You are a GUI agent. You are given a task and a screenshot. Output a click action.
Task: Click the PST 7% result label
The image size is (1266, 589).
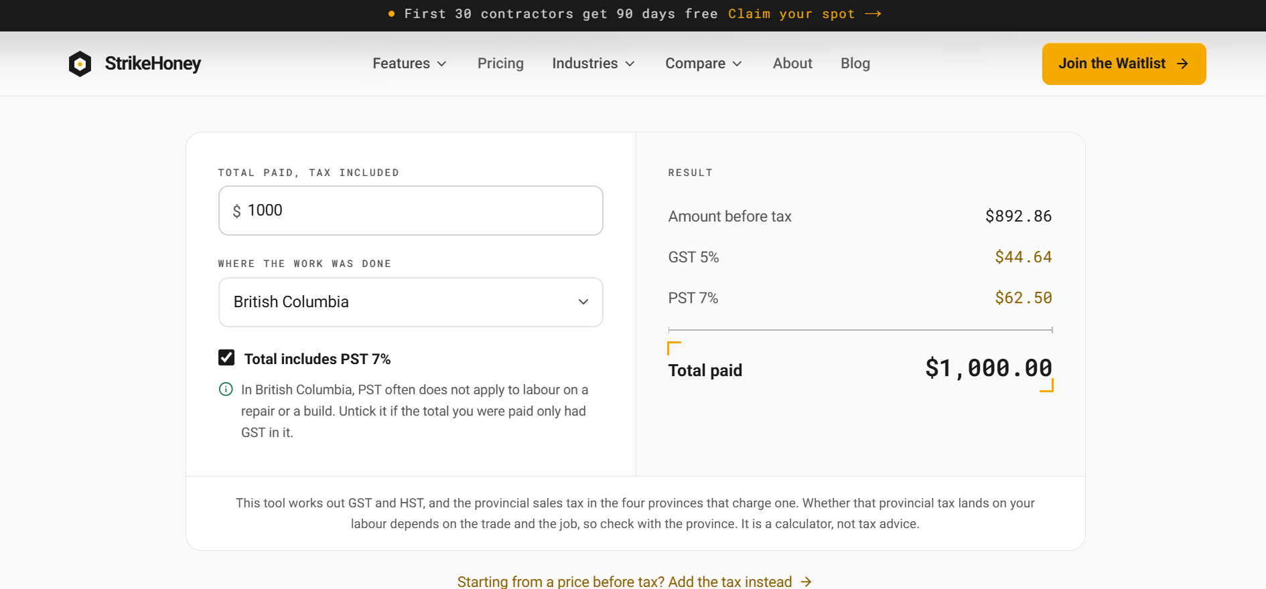click(693, 298)
